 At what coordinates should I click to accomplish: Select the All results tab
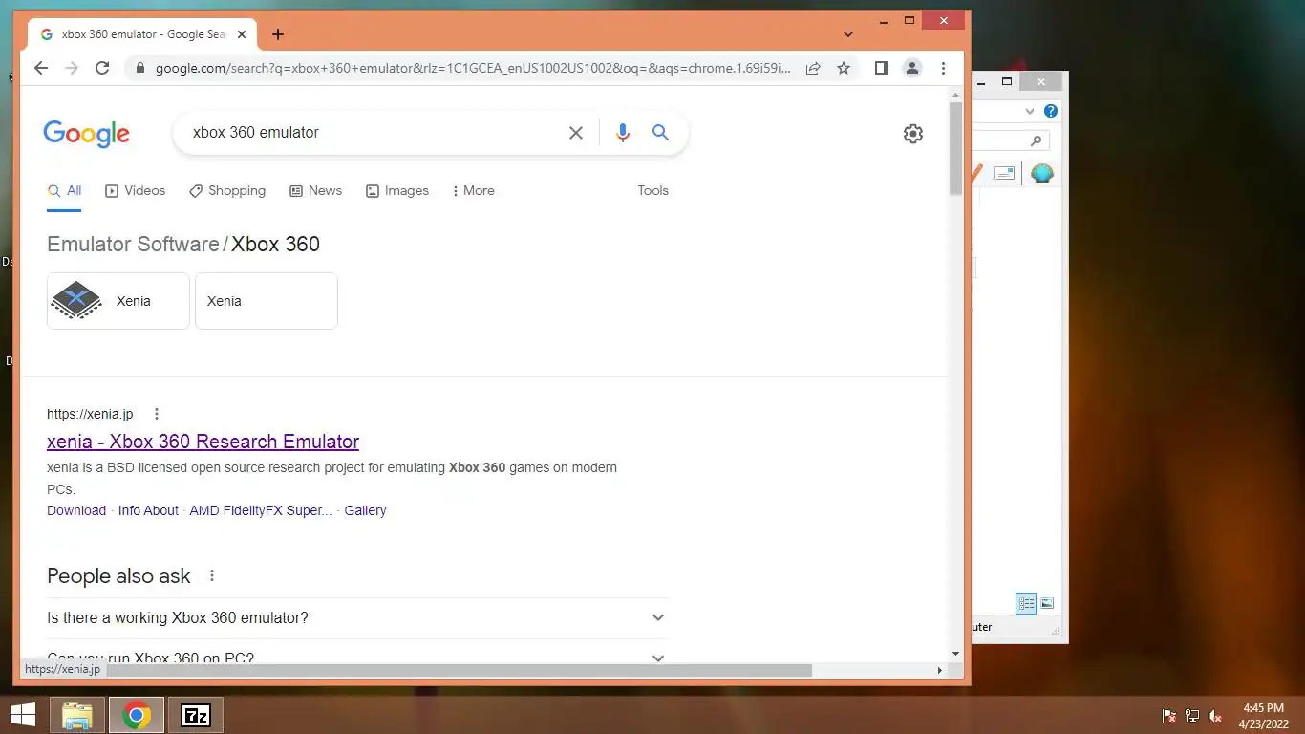(x=65, y=191)
